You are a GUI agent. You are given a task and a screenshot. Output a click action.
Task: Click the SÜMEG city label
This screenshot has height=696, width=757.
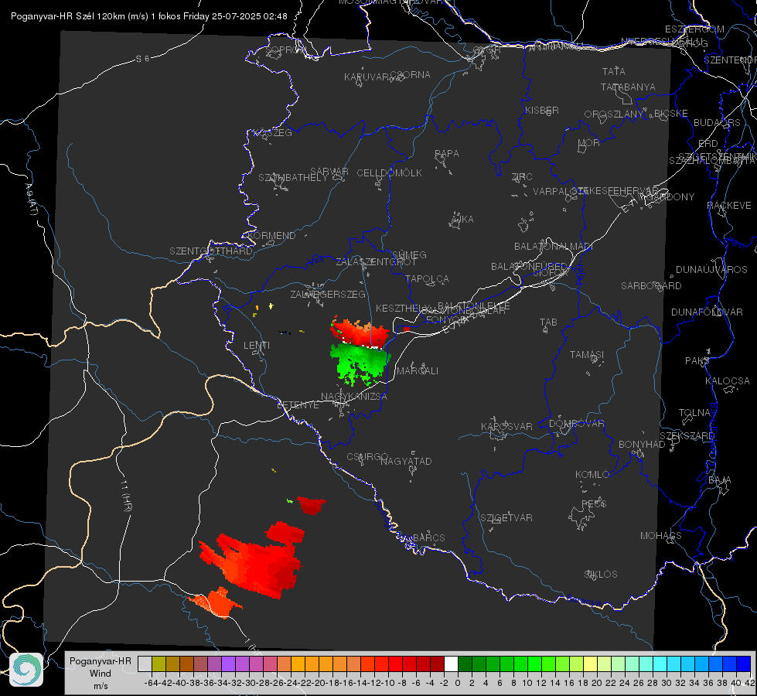(409, 254)
